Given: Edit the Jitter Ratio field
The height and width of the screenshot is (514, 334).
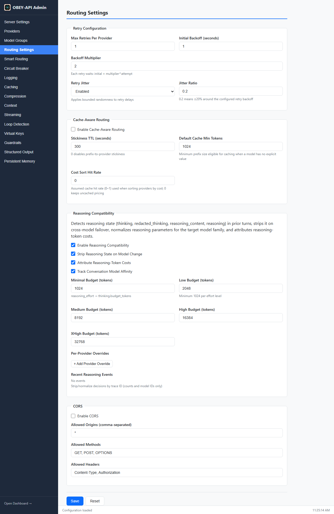Looking at the screenshot, I should click(231, 91).
